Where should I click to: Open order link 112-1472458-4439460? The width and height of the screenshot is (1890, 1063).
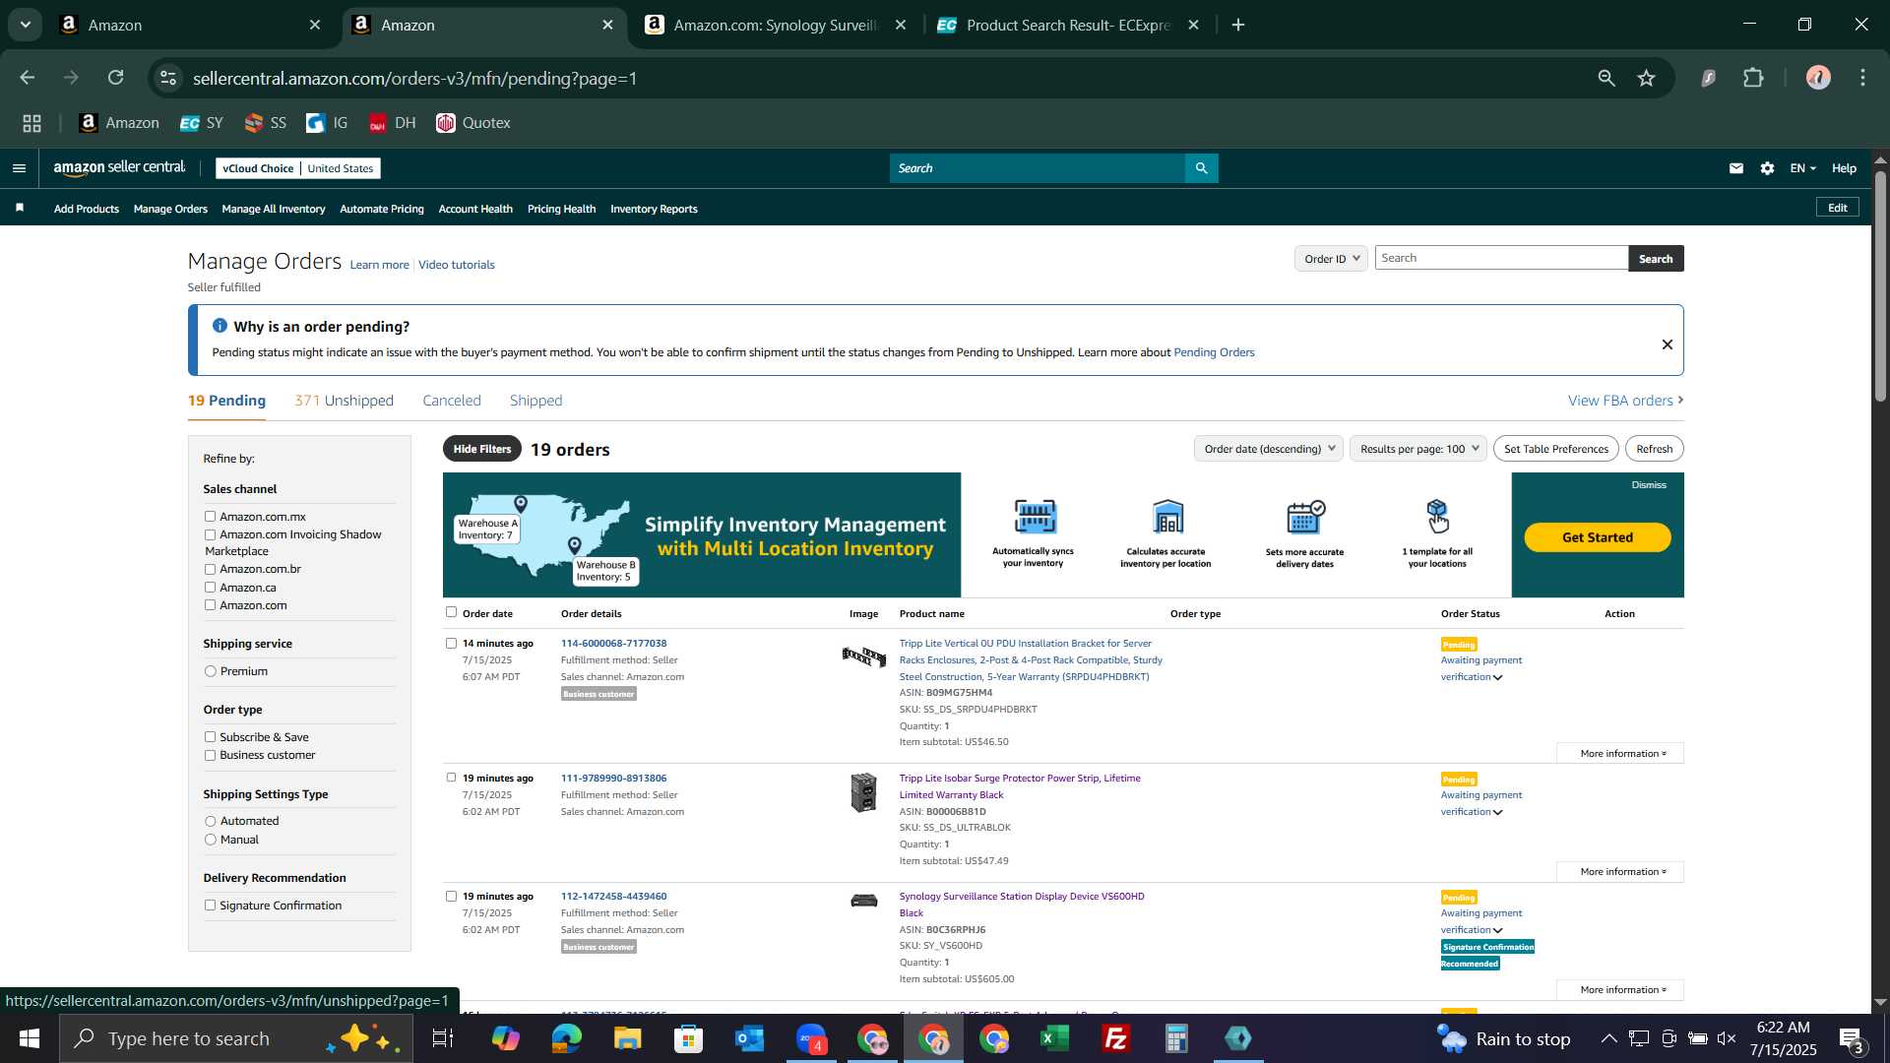pyautogui.click(x=613, y=897)
